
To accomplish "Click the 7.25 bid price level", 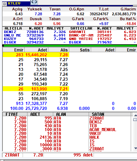I will (x=64, y=70).
